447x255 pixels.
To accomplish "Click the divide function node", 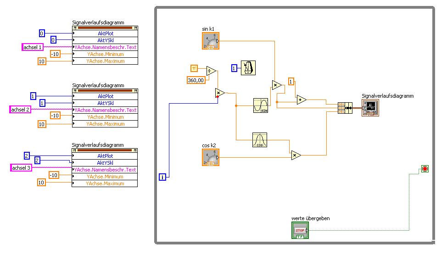I will click(211, 71).
